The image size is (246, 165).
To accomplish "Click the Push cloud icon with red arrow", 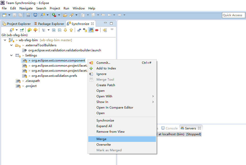I will pyautogui.click(x=35, y=30).
